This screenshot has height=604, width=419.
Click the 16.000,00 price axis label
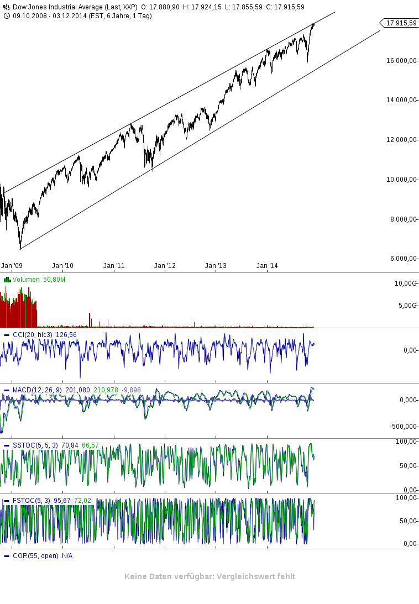401,61
